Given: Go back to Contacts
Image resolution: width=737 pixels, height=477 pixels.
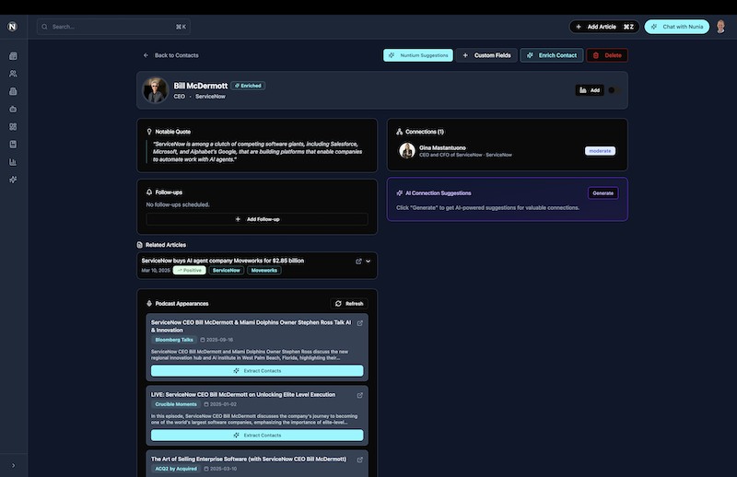Looking at the screenshot, I should 170,55.
